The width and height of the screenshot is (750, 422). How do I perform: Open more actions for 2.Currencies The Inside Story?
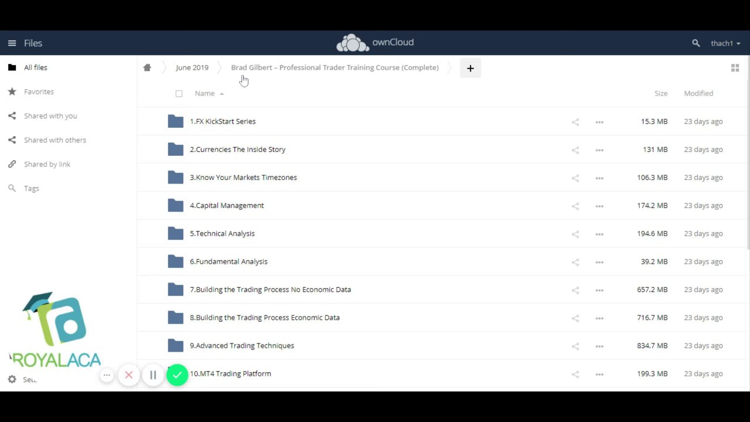[599, 150]
